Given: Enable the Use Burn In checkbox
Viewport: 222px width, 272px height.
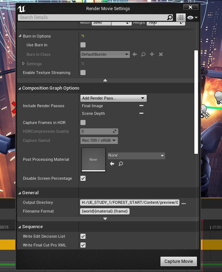Looking at the screenshot, I should coord(83,45).
